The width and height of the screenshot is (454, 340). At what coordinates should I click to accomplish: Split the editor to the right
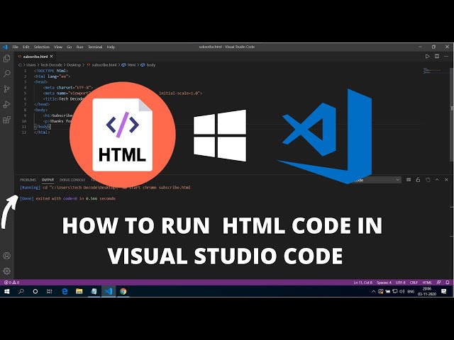pos(437,57)
